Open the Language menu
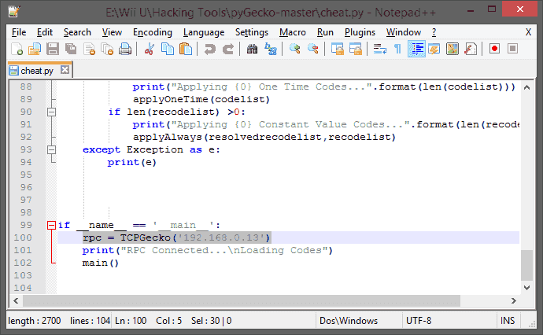This screenshot has height=335, width=543. pos(204,32)
